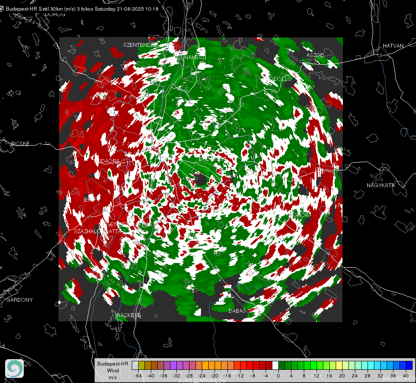
Task: Click the ASZOD town label
Action: tap(315, 55)
